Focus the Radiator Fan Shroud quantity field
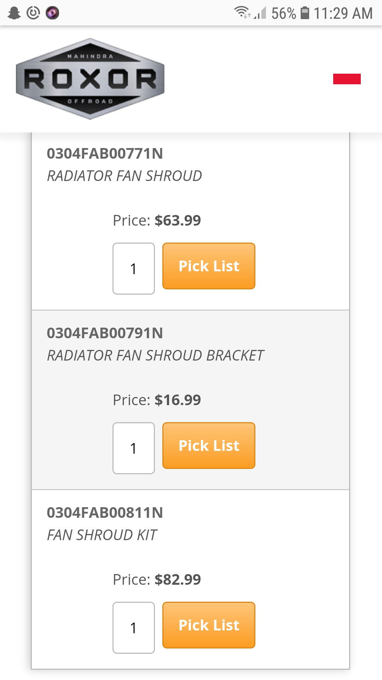The image size is (382, 680). click(x=134, y=268)
